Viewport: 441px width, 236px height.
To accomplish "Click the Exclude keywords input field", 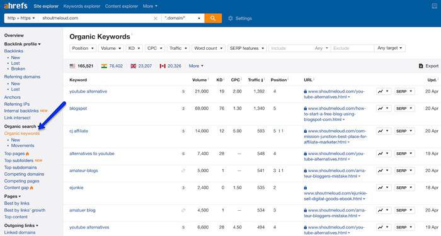I will 353,48.
